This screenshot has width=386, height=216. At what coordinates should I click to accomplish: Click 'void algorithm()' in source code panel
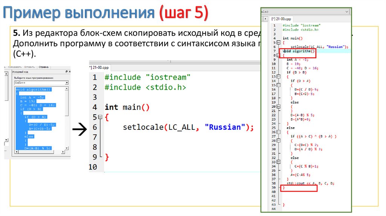pyautogui.click(x=33, y=90)
